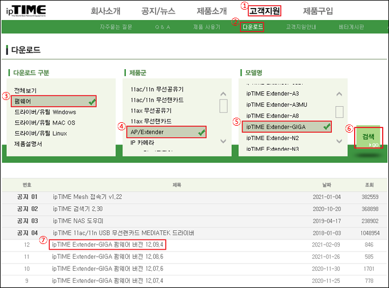The height and width of the screenshot is (288, 389).
Task: Open Extender-GIGA 펌웨어 버전 12.07.6
Action: pyautogui.click(x=108, y=269)
